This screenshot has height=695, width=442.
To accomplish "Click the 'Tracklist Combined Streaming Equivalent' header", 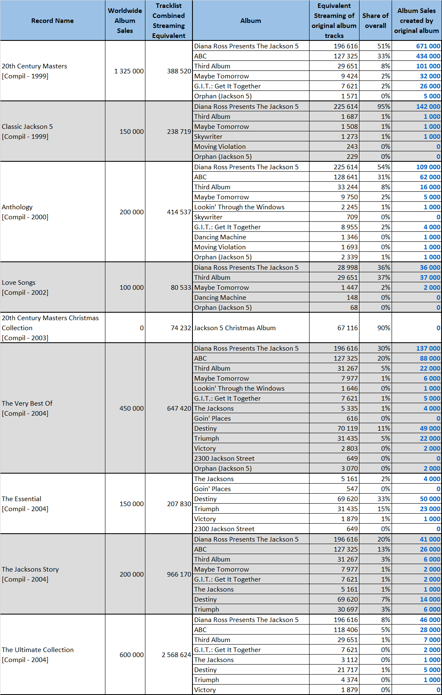I will point(169,20).
